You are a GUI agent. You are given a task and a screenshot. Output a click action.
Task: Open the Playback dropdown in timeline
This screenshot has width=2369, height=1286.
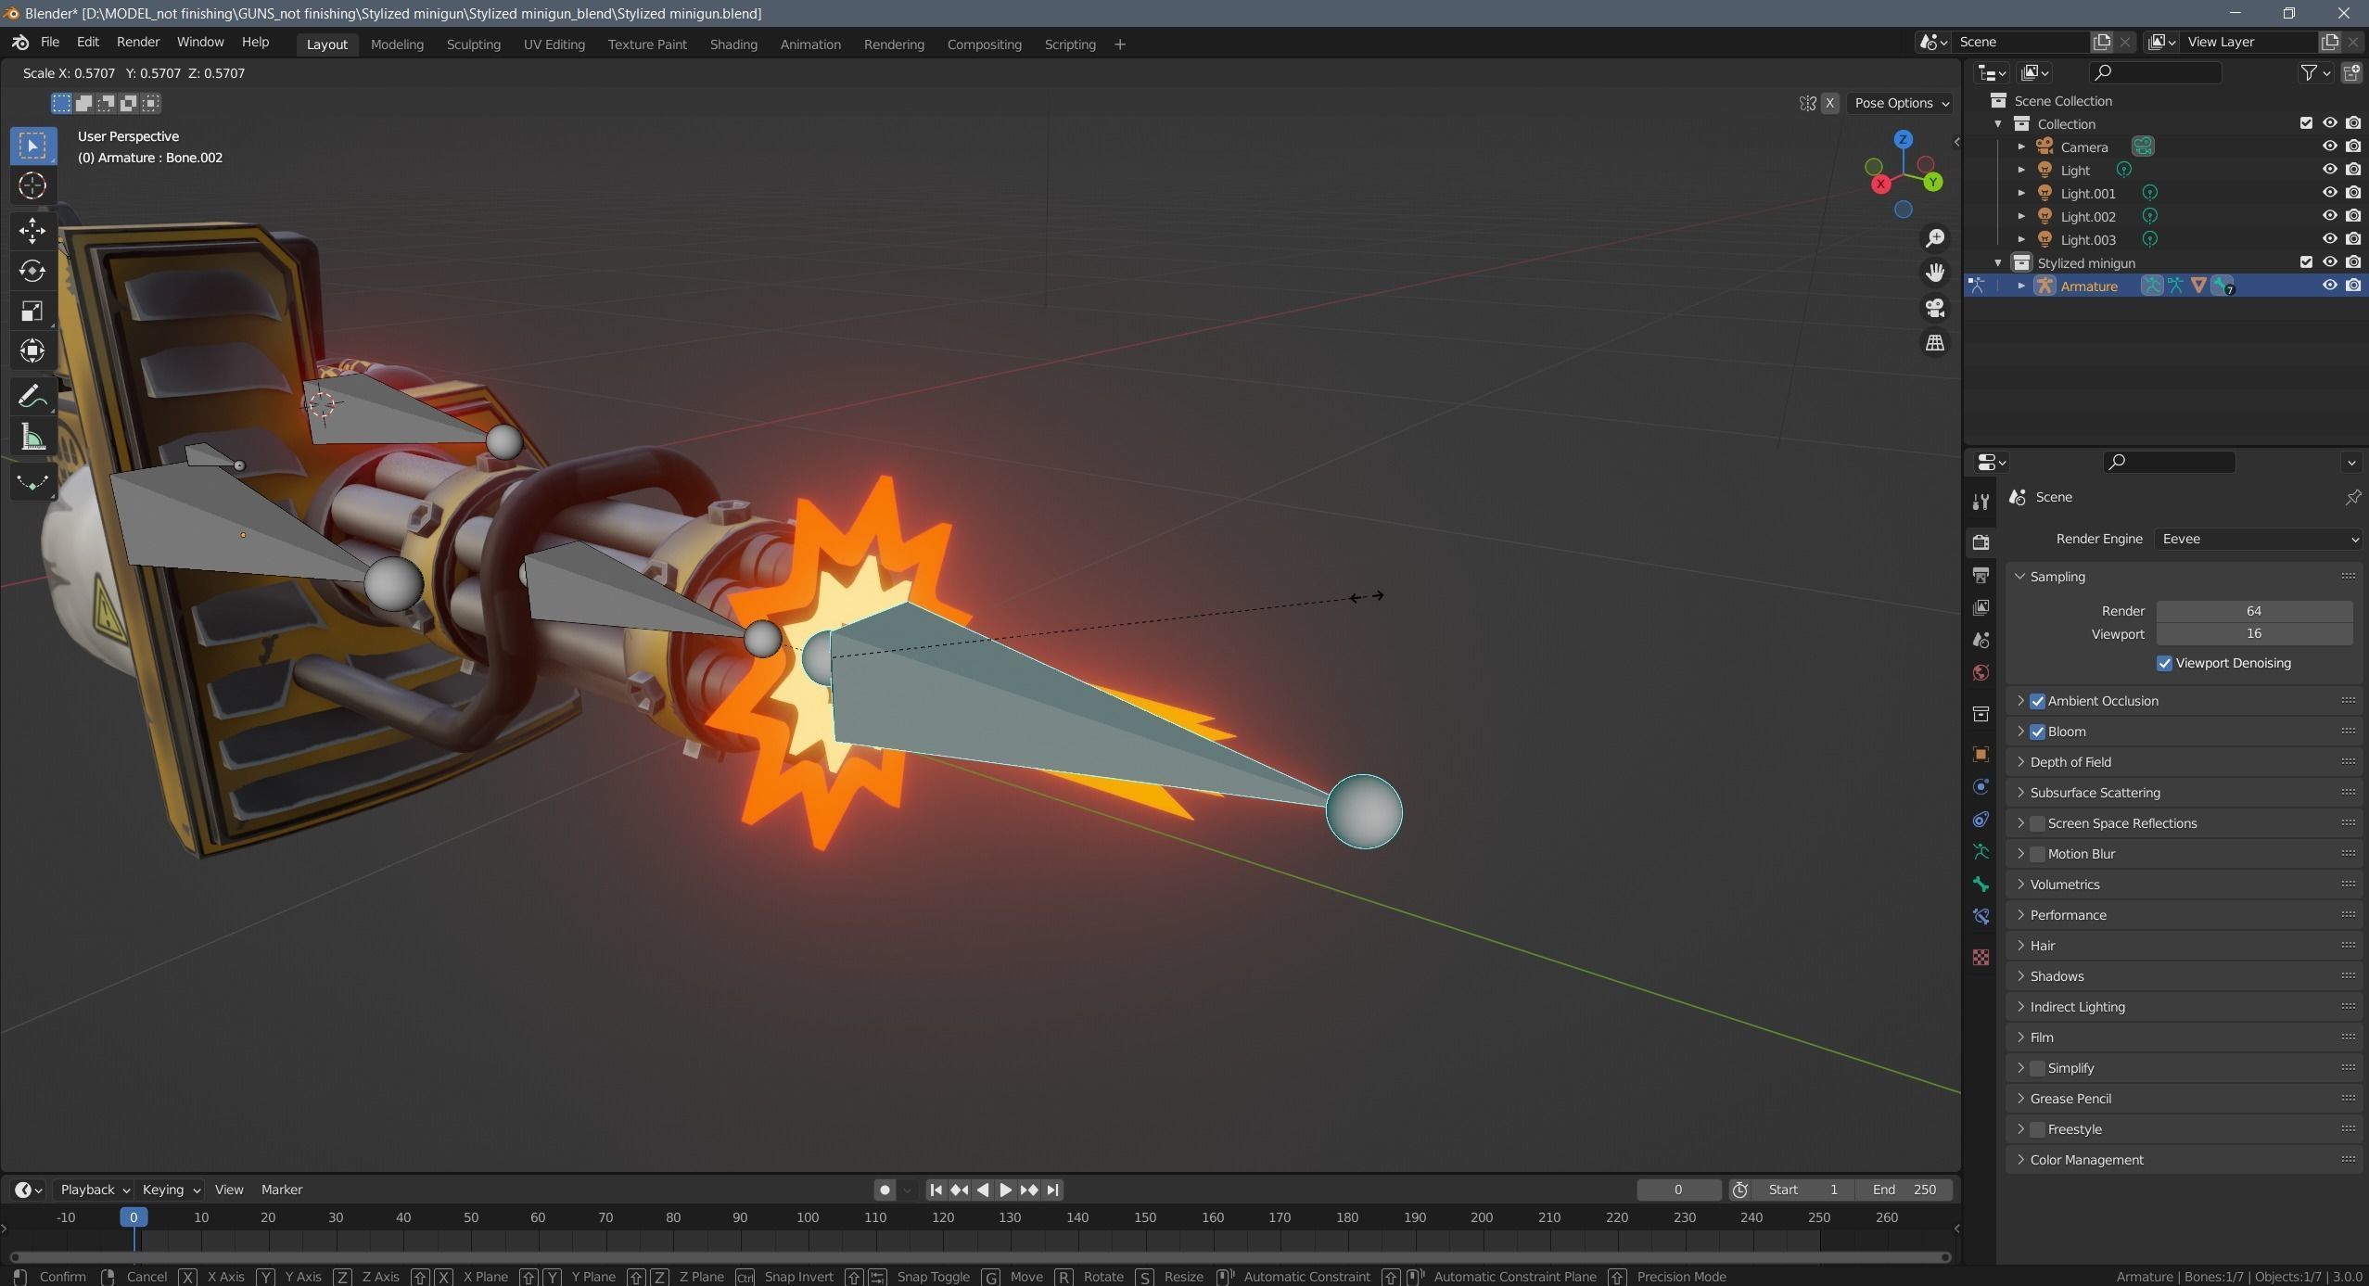pos(95,1190)
